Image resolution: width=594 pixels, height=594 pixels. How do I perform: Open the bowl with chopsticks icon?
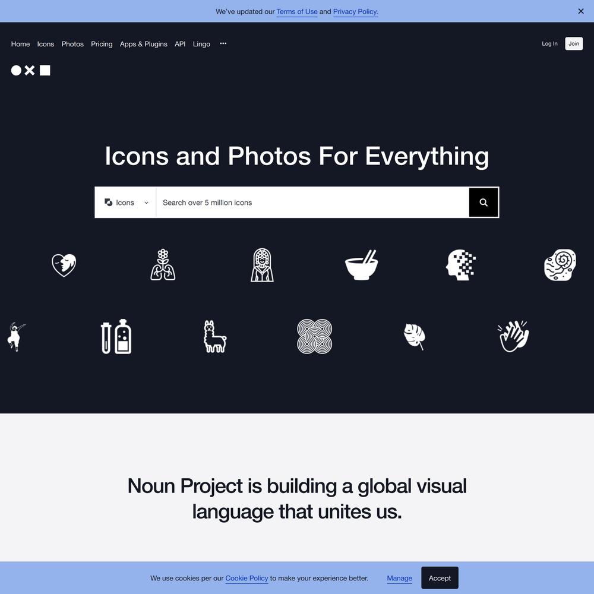coord(361,265)
